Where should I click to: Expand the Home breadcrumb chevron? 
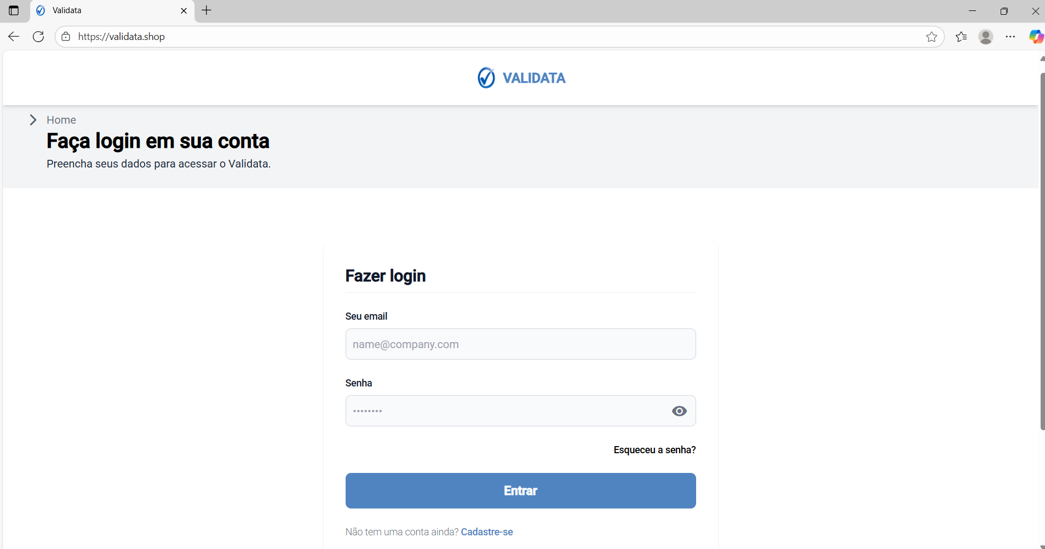[x=33, y=120]
